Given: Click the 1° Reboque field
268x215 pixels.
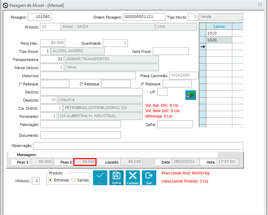Looking at the screenshot, I should pos(55,84).
